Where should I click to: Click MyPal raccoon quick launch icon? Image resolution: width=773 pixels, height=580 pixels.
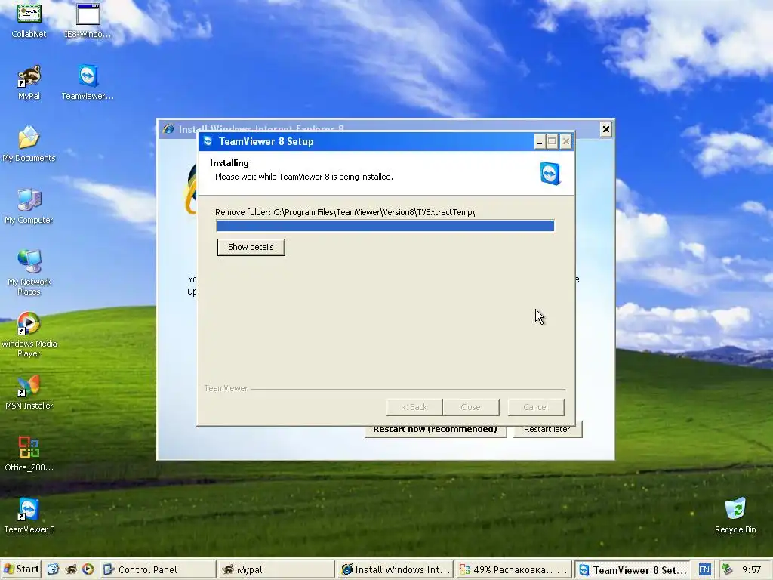click(x=71, y=569)
